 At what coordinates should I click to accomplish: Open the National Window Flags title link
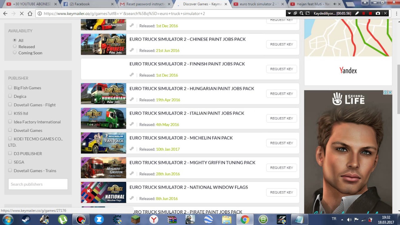coord(189,187)
